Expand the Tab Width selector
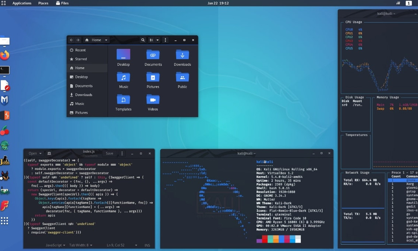418x251 pixels. (80, 245)
